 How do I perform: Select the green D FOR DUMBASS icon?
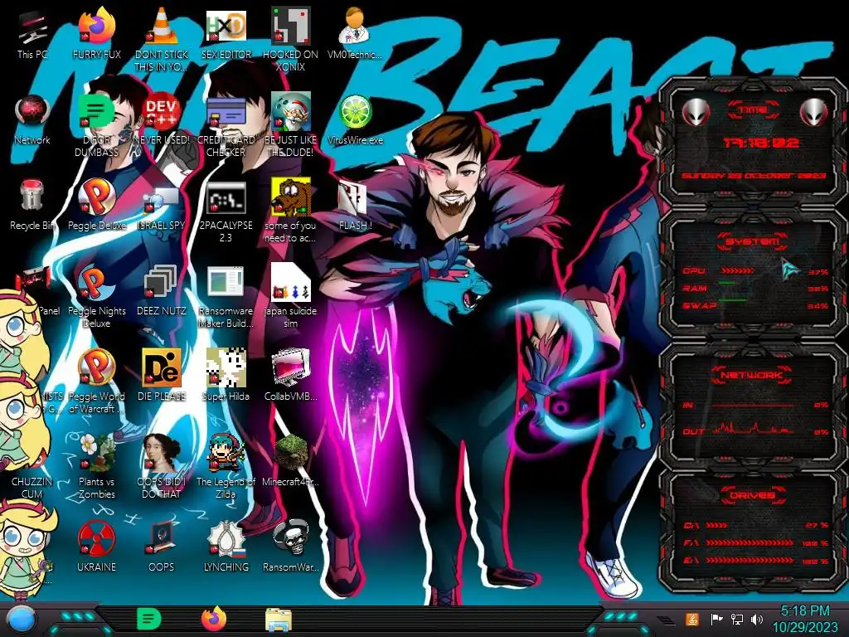point(96,126)
